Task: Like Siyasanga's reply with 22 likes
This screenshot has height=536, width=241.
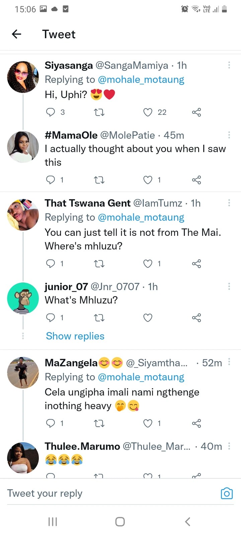Action: click(148, 112)
